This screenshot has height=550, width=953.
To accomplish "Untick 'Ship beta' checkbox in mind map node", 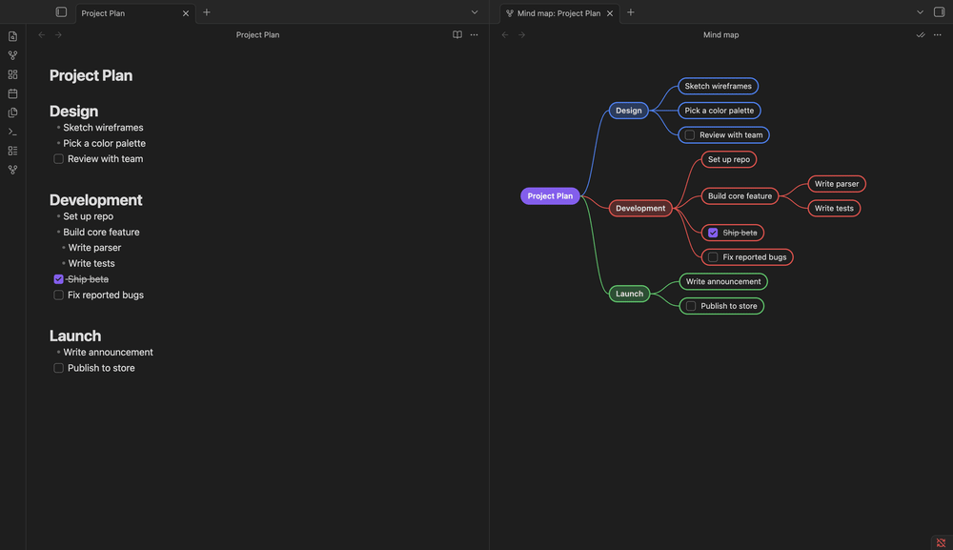I will click(713, 233).
